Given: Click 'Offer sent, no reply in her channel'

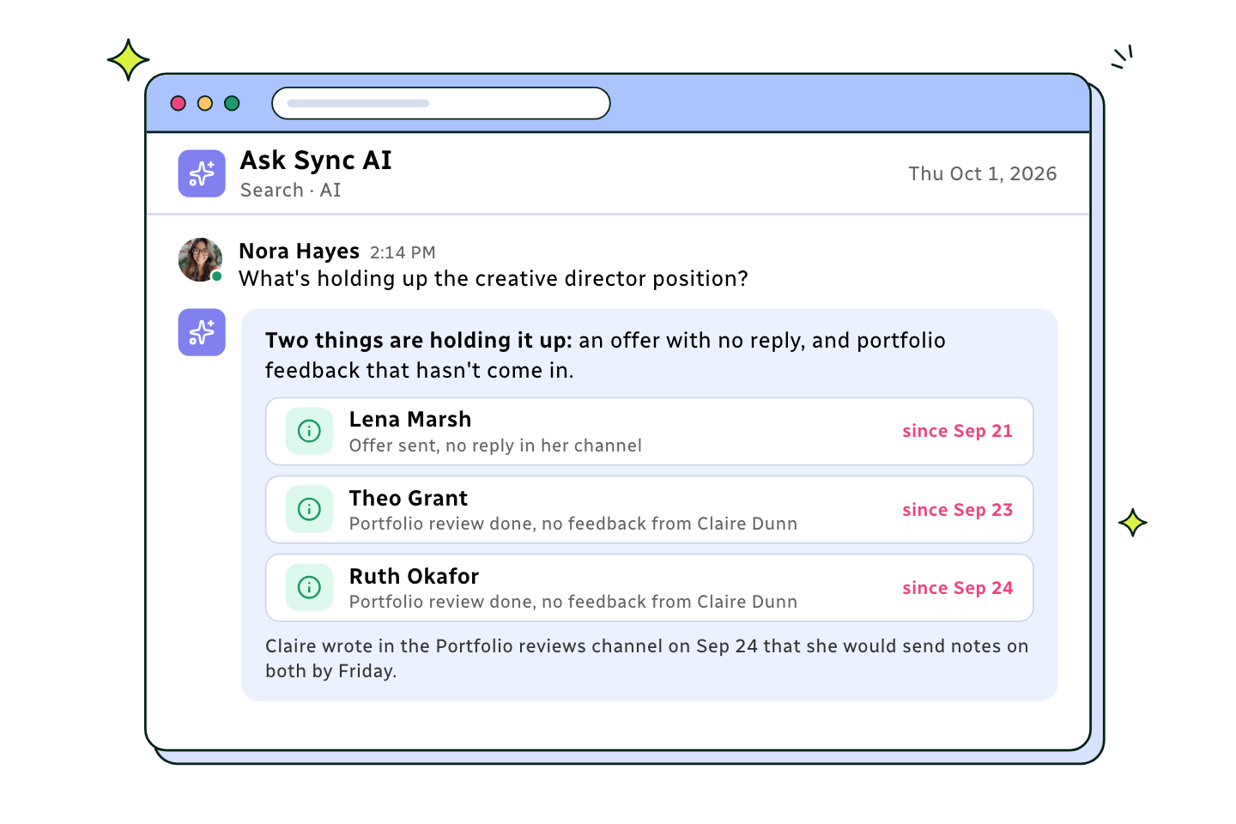Looking at the screenshot, I should pos(495,445).
